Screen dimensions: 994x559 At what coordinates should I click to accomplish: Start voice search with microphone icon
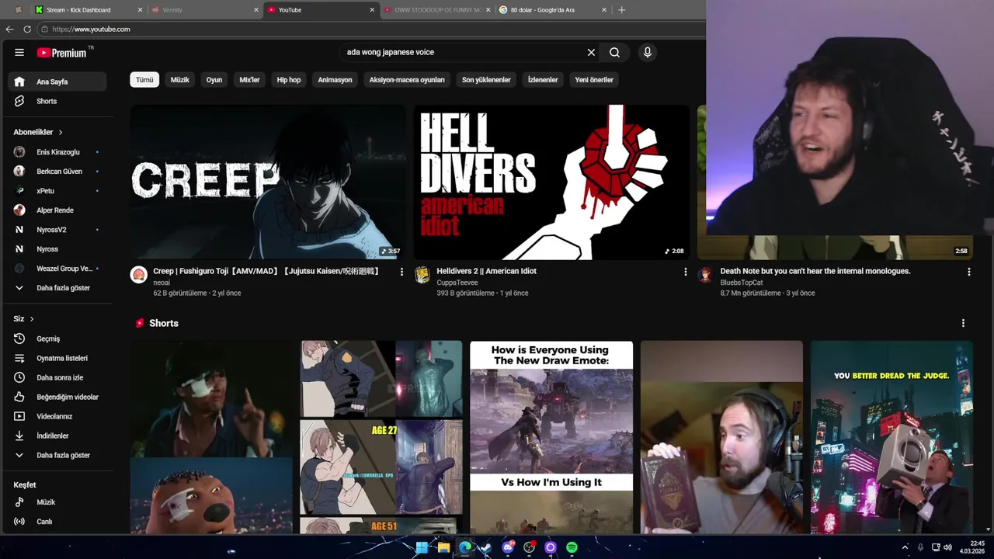point(647,52)
